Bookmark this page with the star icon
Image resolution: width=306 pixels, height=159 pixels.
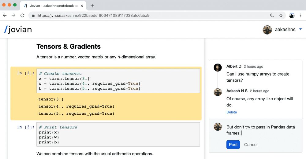[x=281, y=15]
